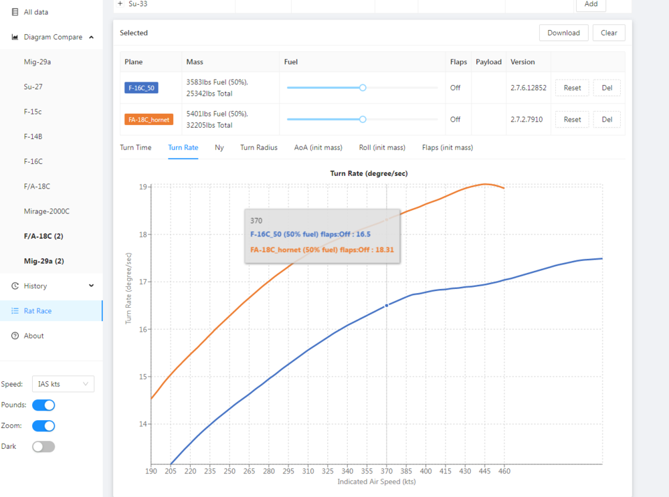The image size is (669, 497).
Task: Click the orange FA-18C_hornet plane tag
Action: pyautogui.click(x=149, y=120)
